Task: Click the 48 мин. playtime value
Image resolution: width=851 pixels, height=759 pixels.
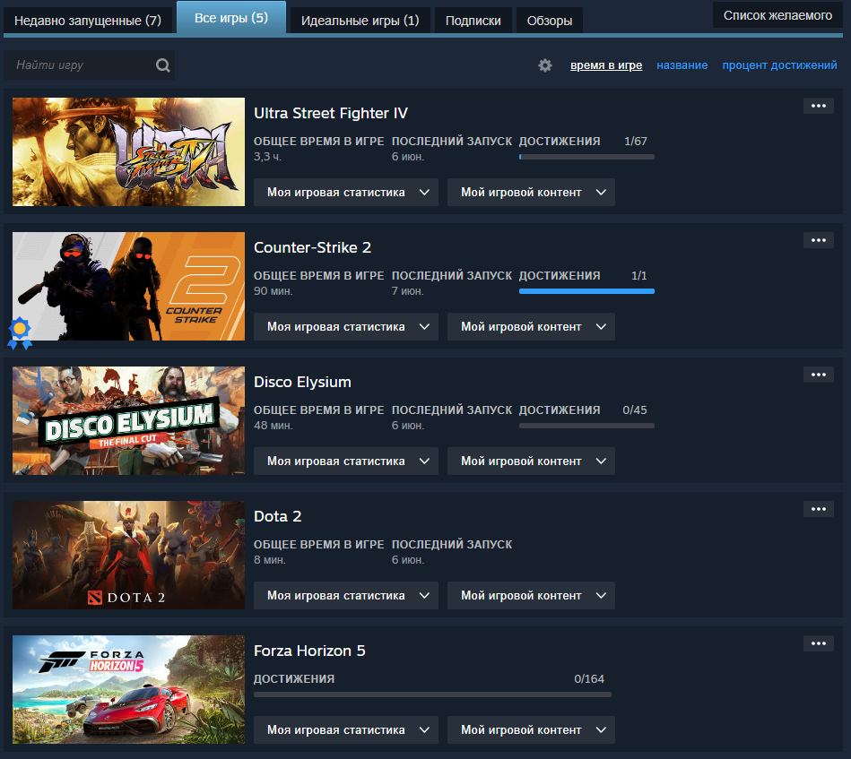Action: 273,426
